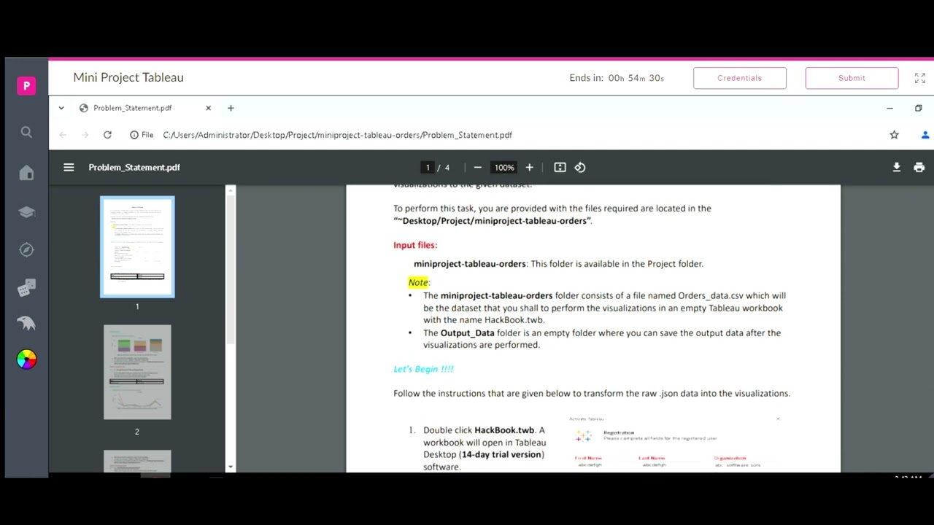Download the PDF file
934x525 pixels.
coord(897,167)
